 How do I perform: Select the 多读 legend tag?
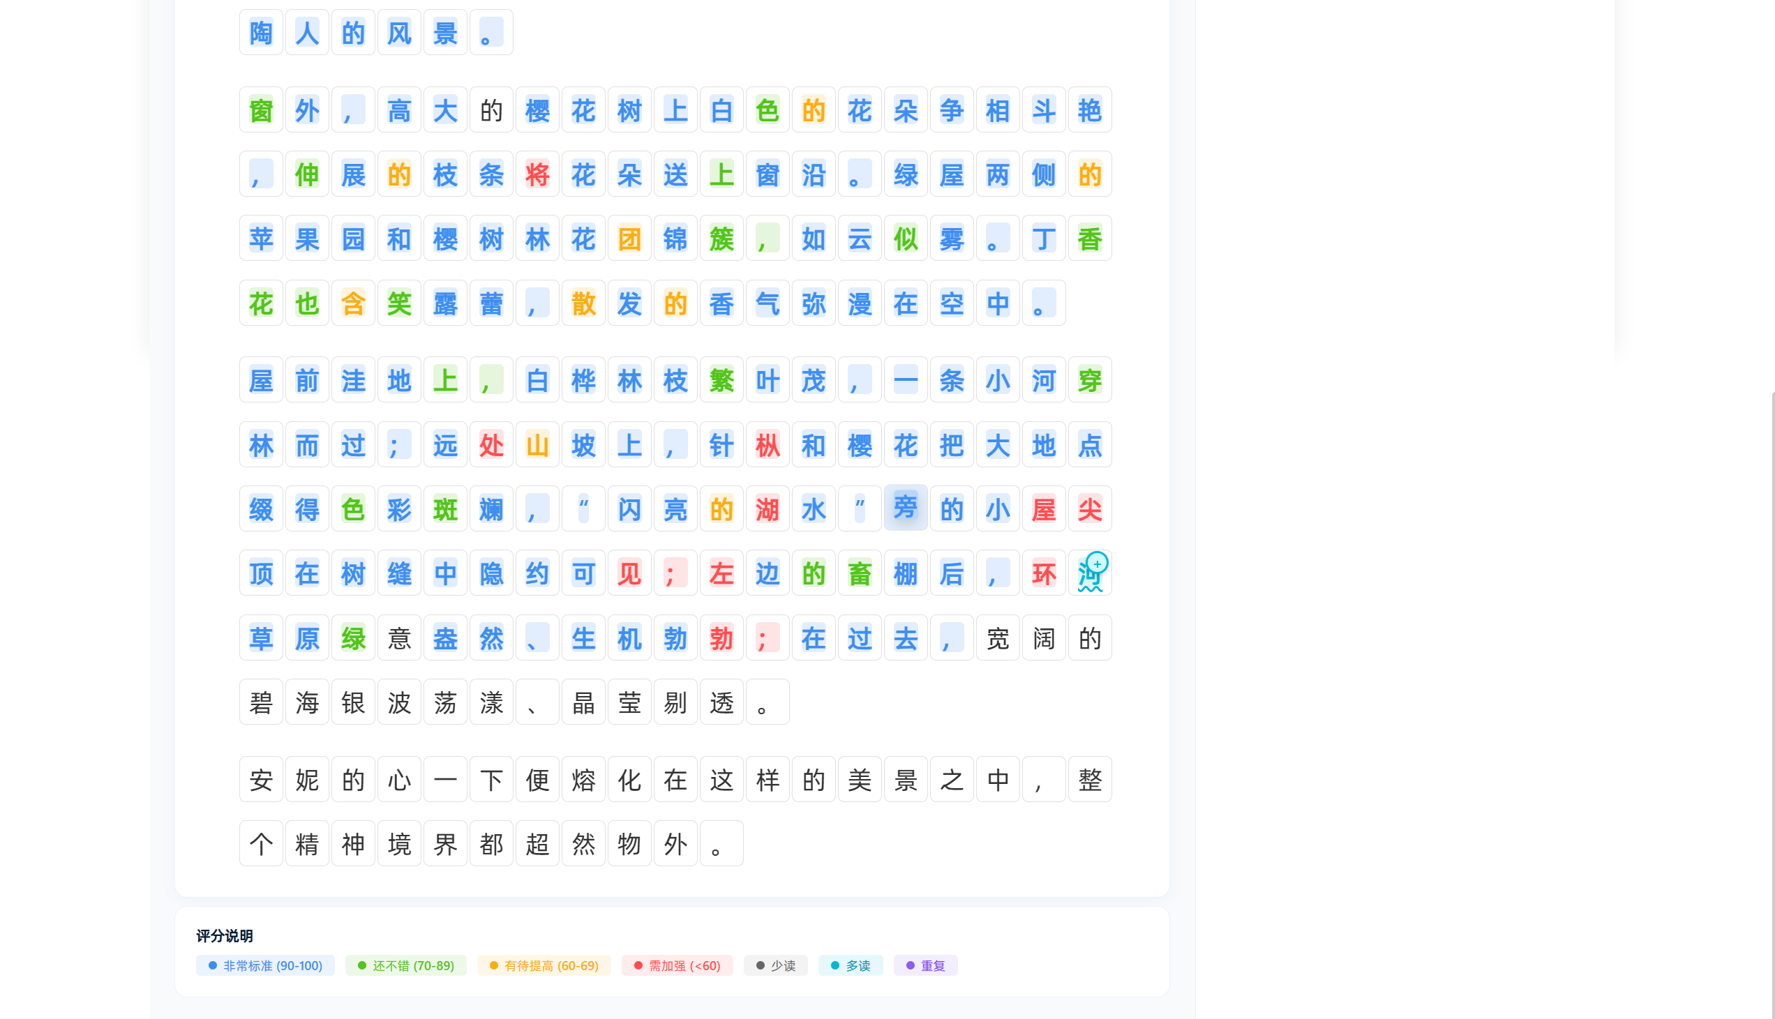click(x=851, y=965)
